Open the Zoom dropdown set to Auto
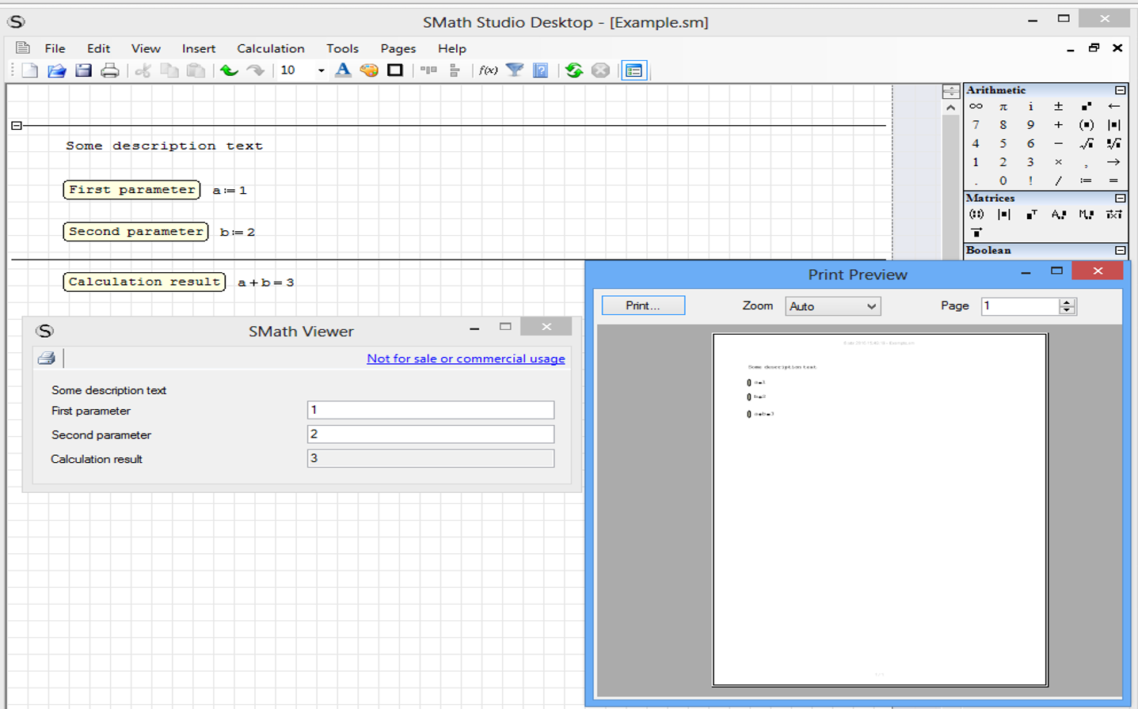 pos(832,306)
